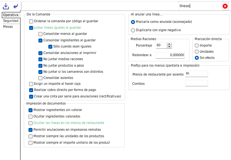
Task: Click the empty Combos prefix field
Action: point(197,83)
